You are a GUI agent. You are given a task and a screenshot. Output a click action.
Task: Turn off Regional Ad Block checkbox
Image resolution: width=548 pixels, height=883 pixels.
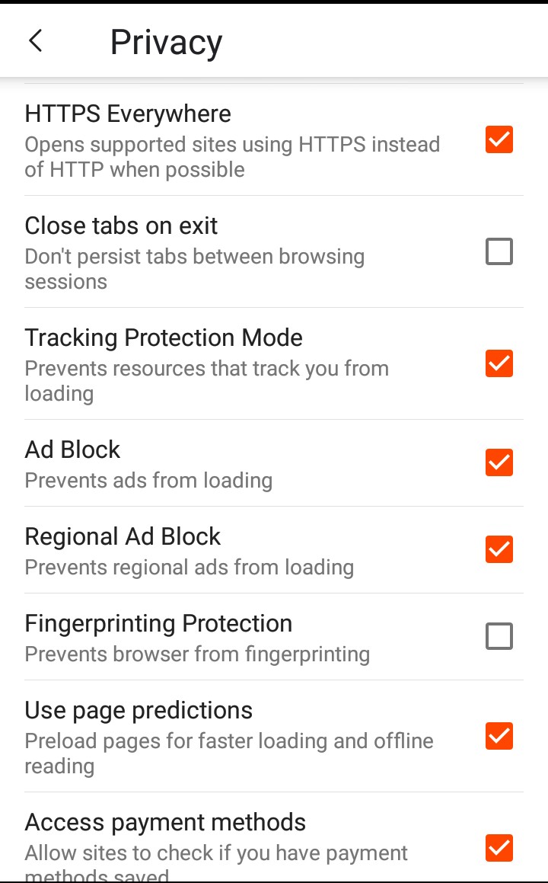(499, 549)
